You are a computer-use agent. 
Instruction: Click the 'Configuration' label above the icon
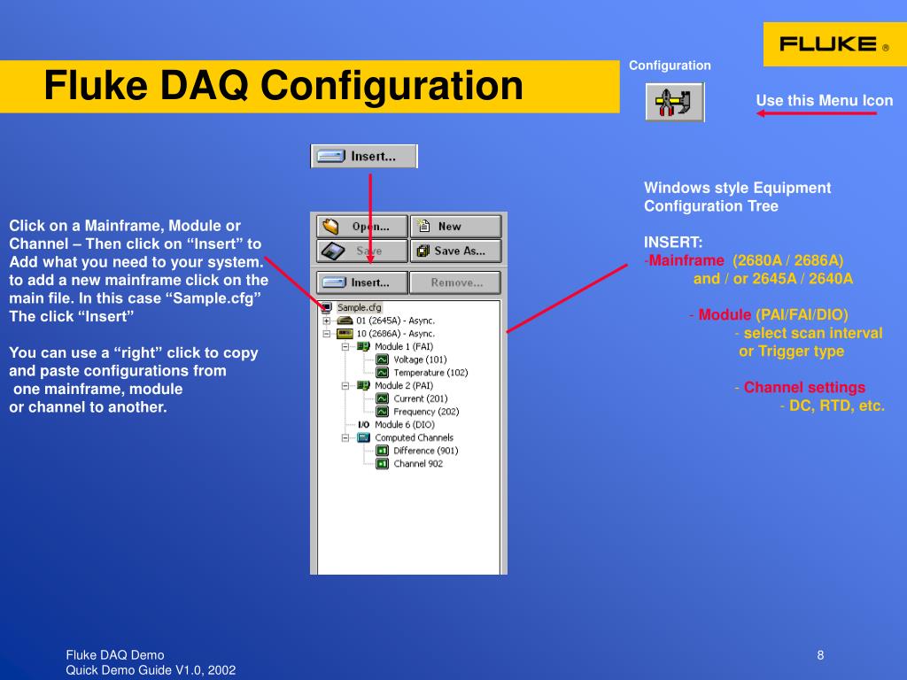point(670,66)
